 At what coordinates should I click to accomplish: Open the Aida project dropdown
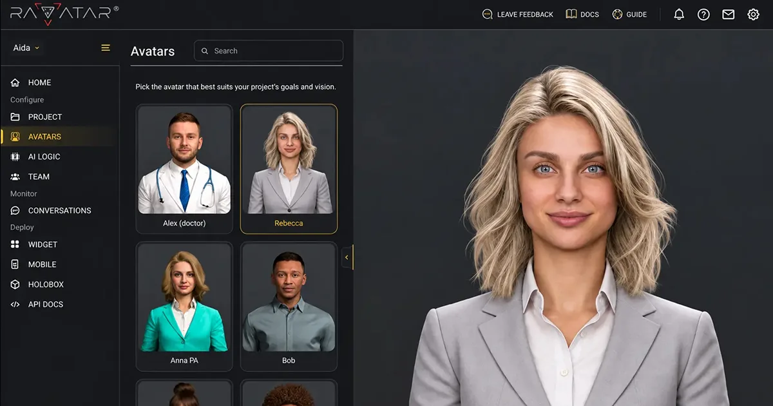tap(26, 48)
